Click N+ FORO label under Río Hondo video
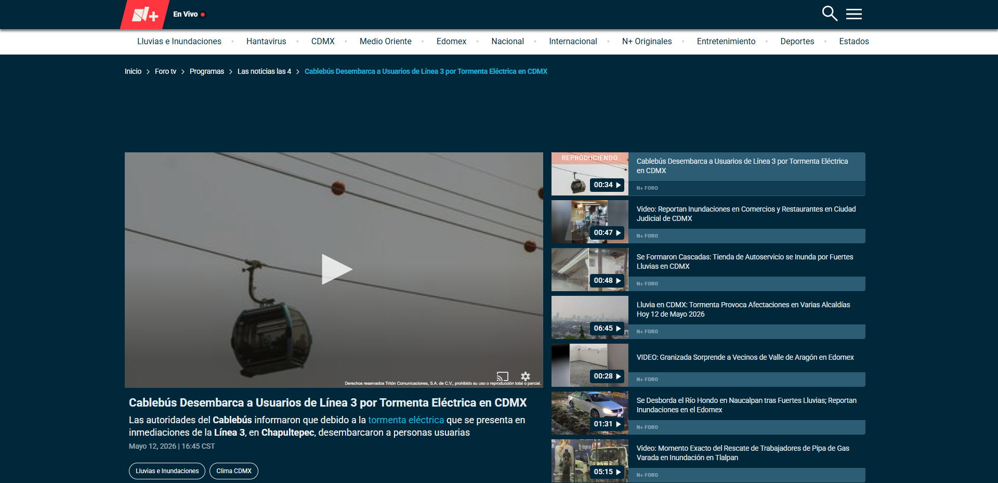The width and height of the screenshot is (998, 483). [647, 427]
